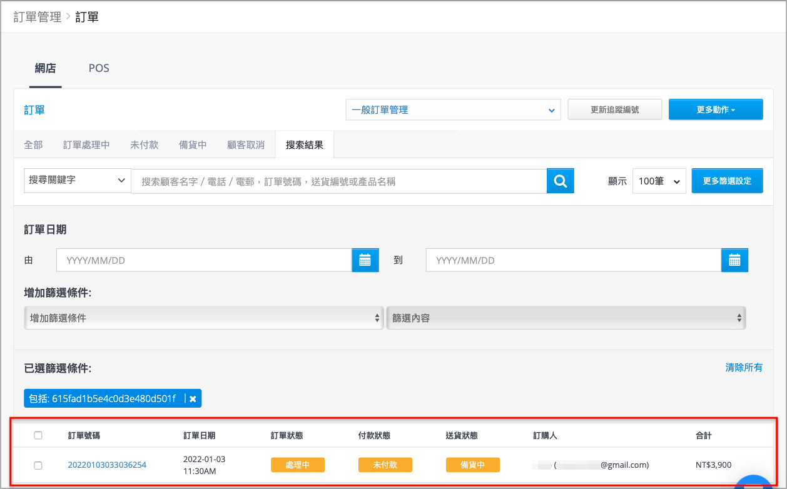Click the 訂單日期 column header

click(x=199, y=435)
